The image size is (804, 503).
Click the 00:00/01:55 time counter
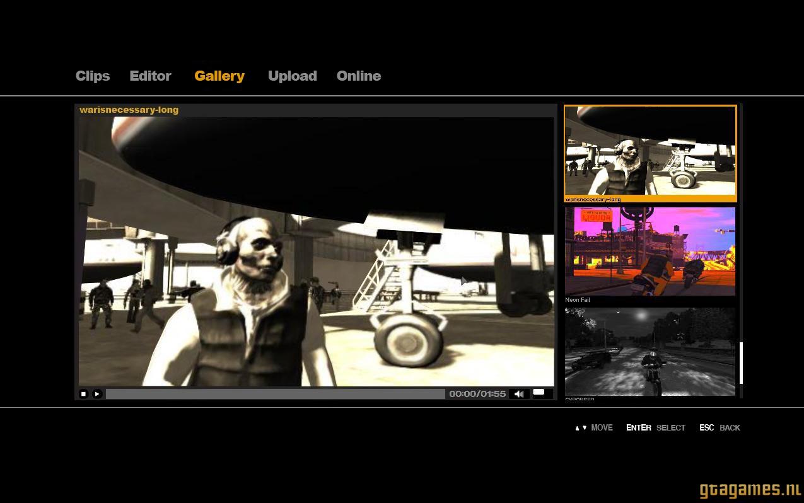click(477, 394)
